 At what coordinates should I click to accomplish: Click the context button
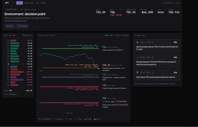pos(10,26)
